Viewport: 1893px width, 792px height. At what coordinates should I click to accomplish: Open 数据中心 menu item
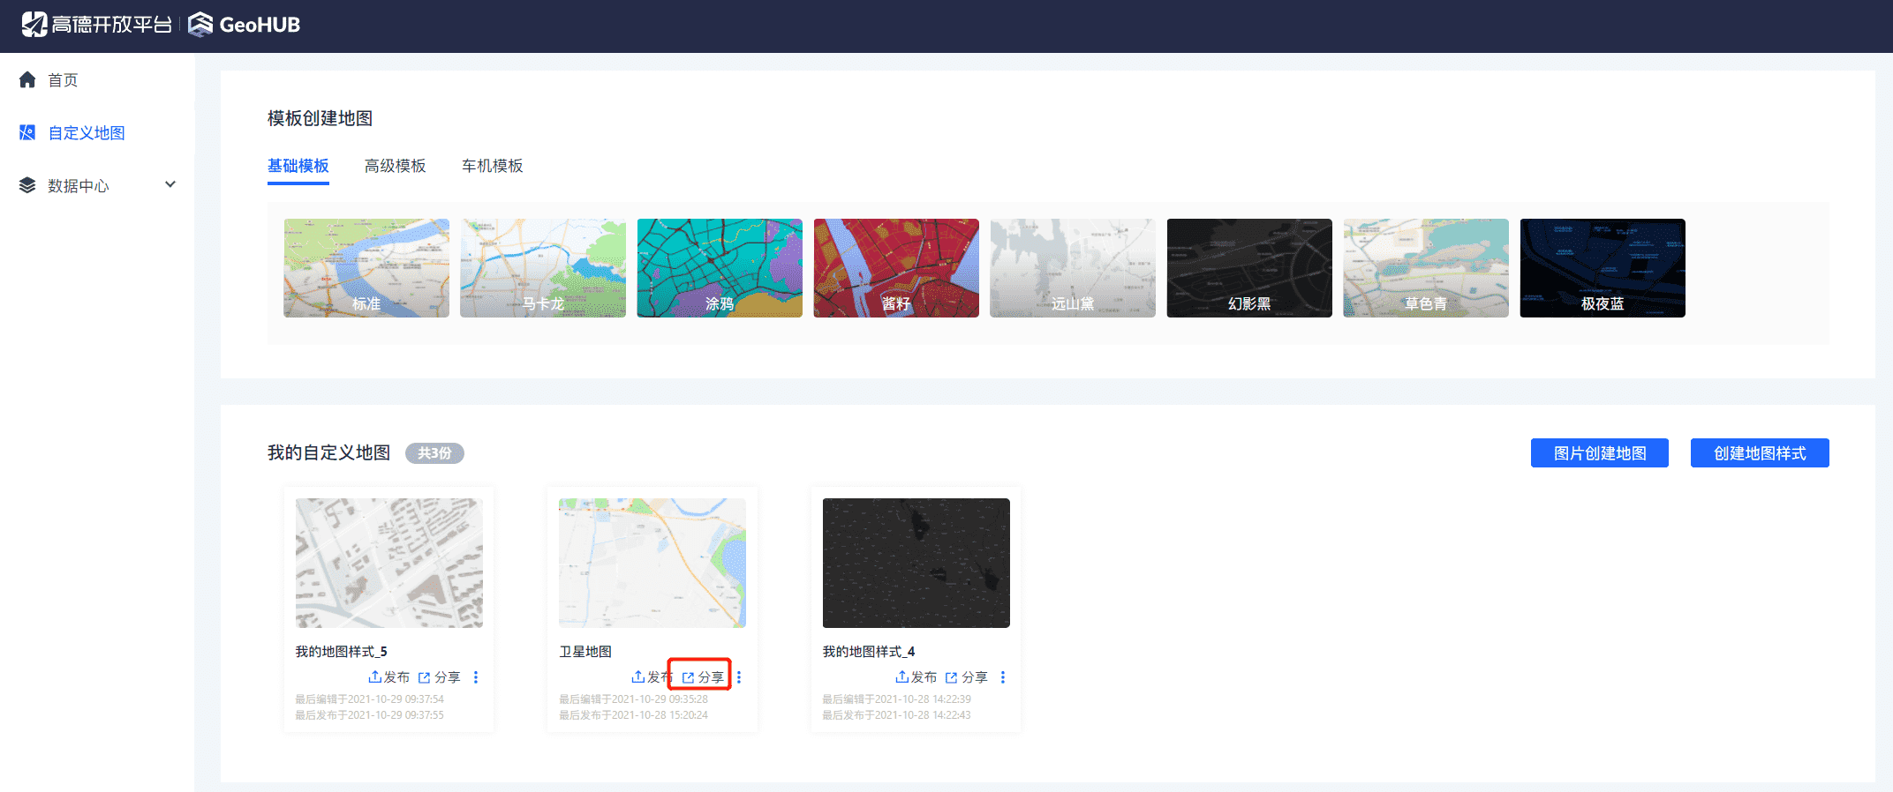click(97, 185)
